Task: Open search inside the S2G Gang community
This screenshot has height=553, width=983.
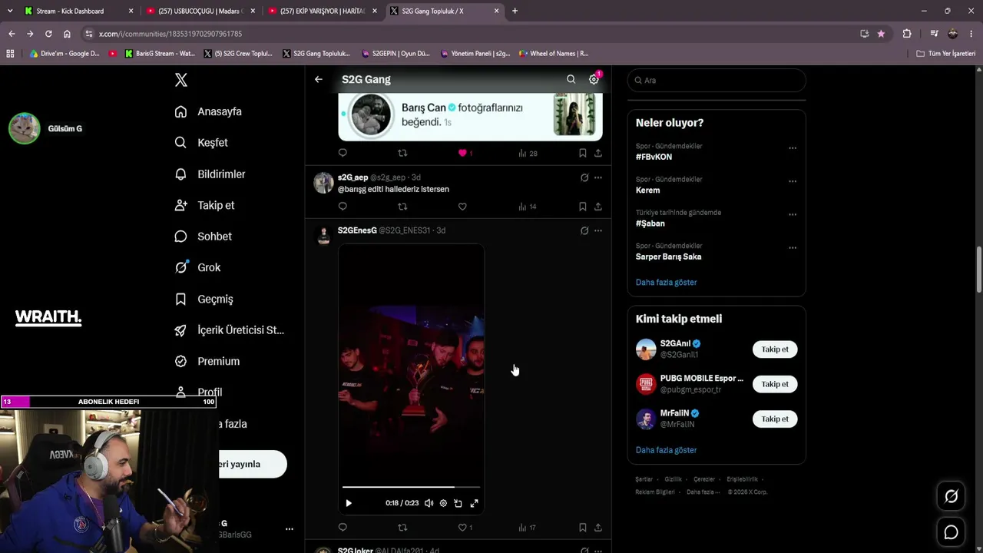Action: (x=571, y=79)
